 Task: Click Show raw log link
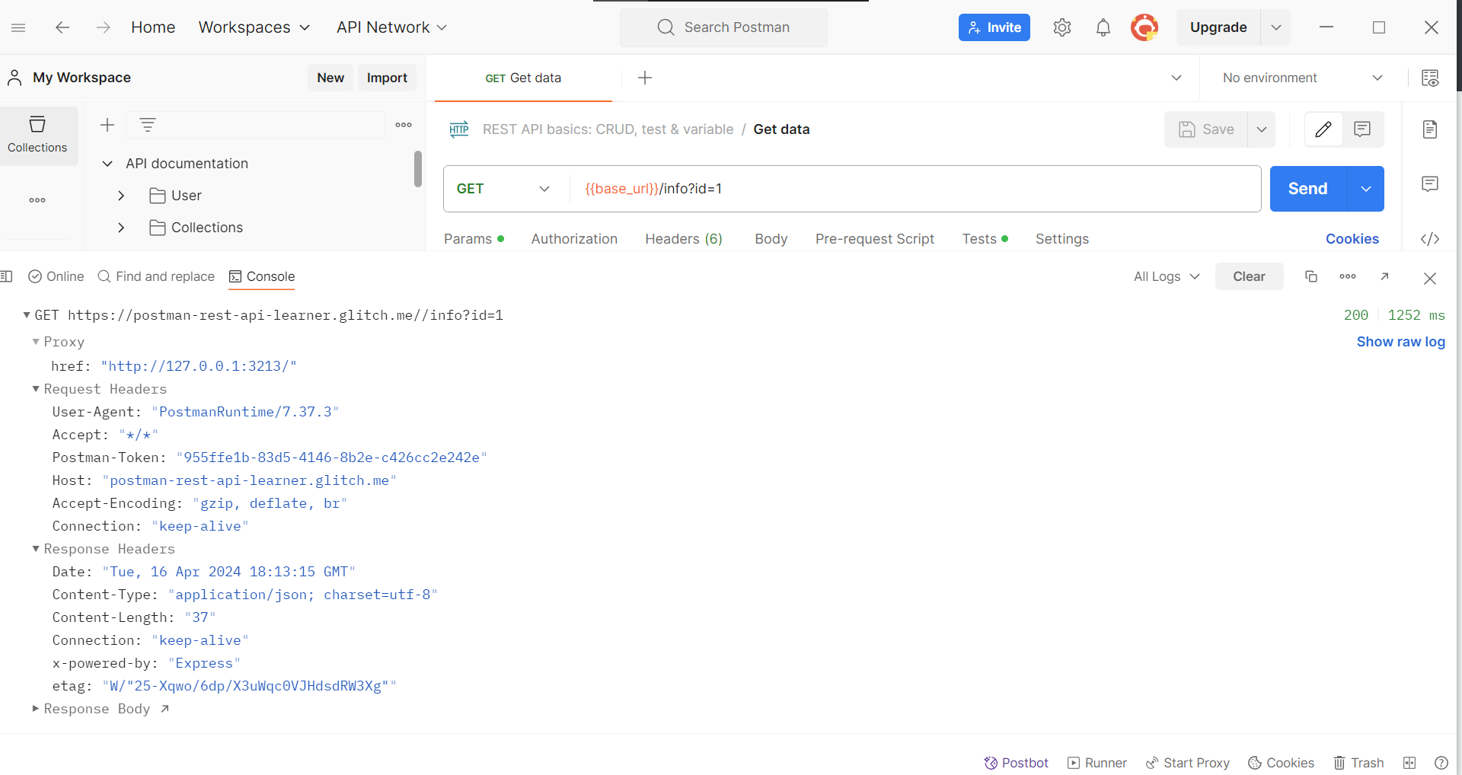[x=1400, y=342]
